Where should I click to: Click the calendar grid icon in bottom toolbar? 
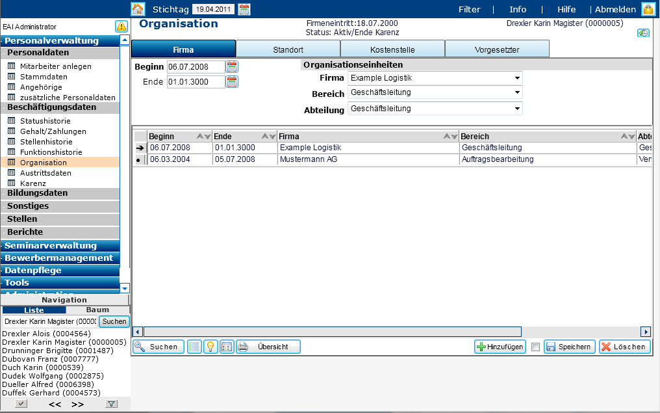point(227,347)
